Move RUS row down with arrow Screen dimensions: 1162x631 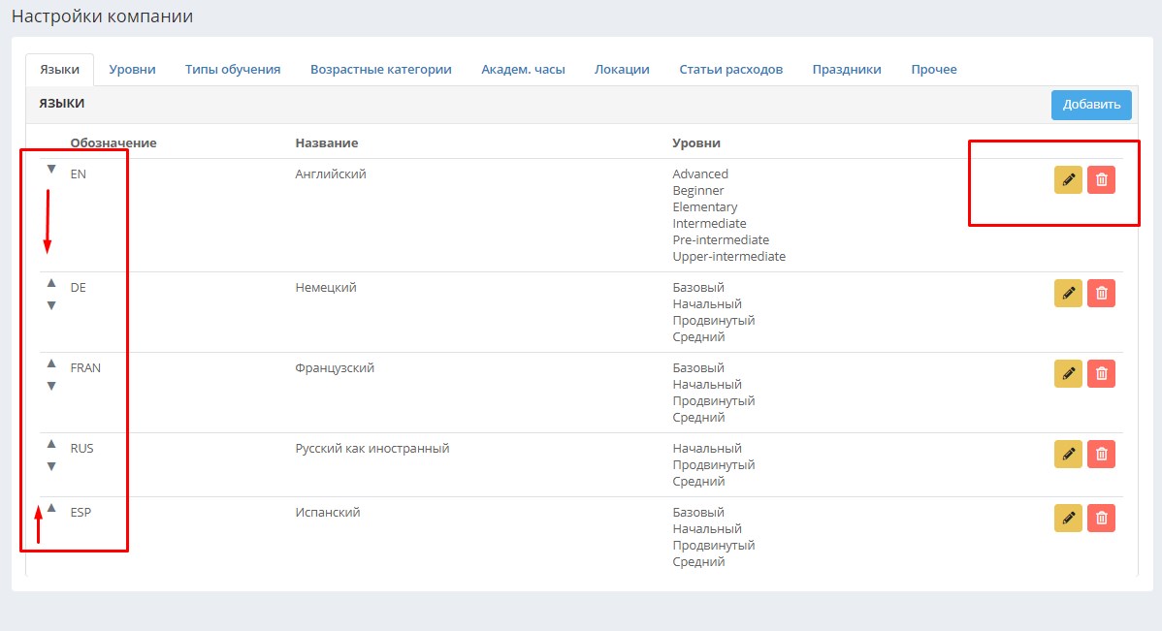[51, 466]
